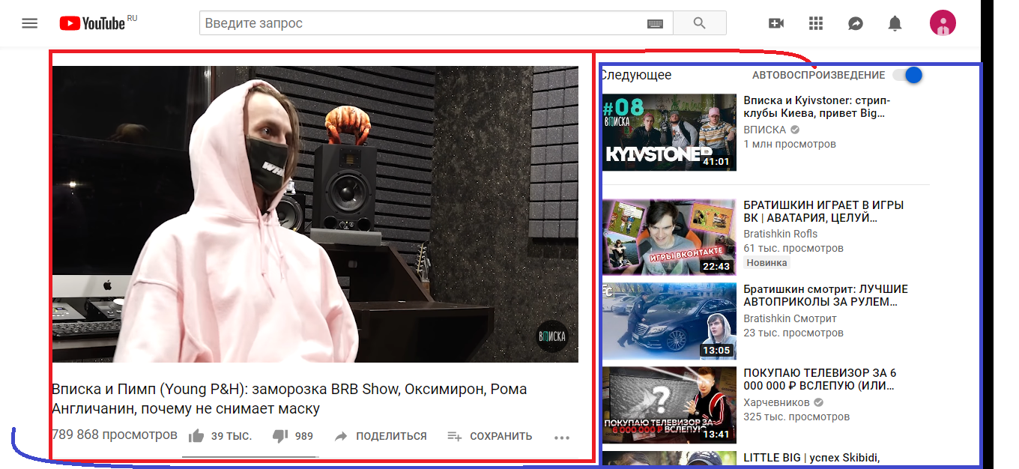
Task: Click the 789 868 просмотров view count
Action: coord(115,435)
